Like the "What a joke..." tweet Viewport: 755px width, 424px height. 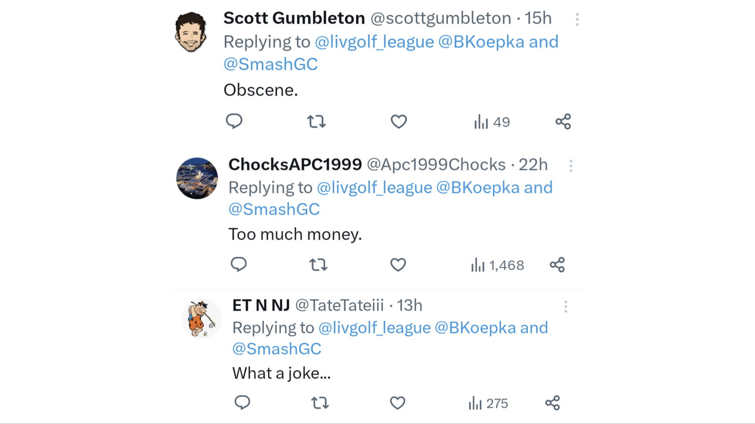pos(398,403)
